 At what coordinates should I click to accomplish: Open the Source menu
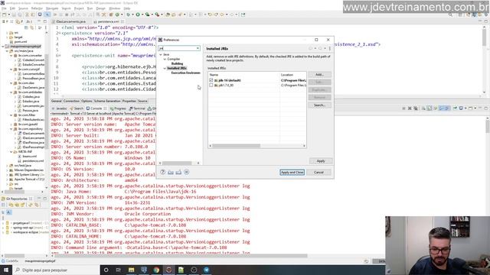click(x=23, y=8)
